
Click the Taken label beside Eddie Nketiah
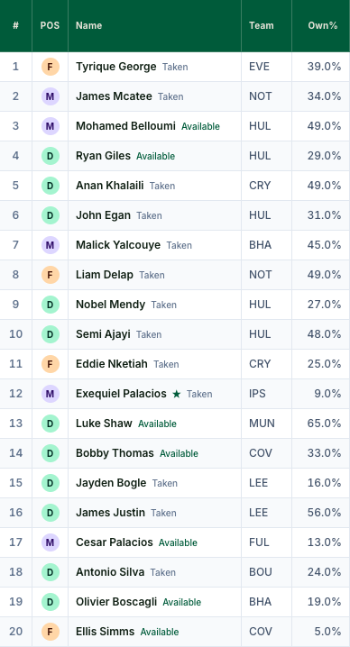(x=166, y=364)
